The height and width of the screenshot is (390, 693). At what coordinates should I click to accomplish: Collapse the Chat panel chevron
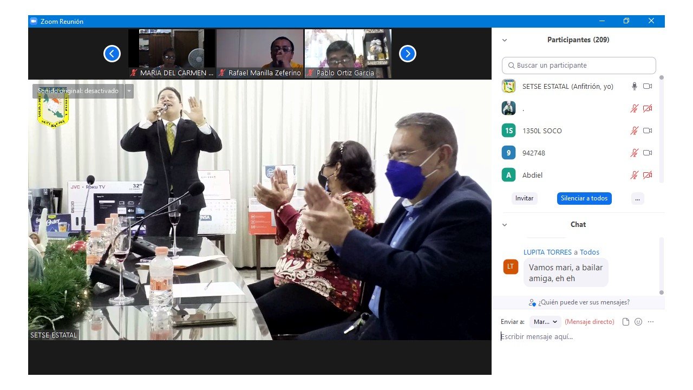(x=505, y=225)
